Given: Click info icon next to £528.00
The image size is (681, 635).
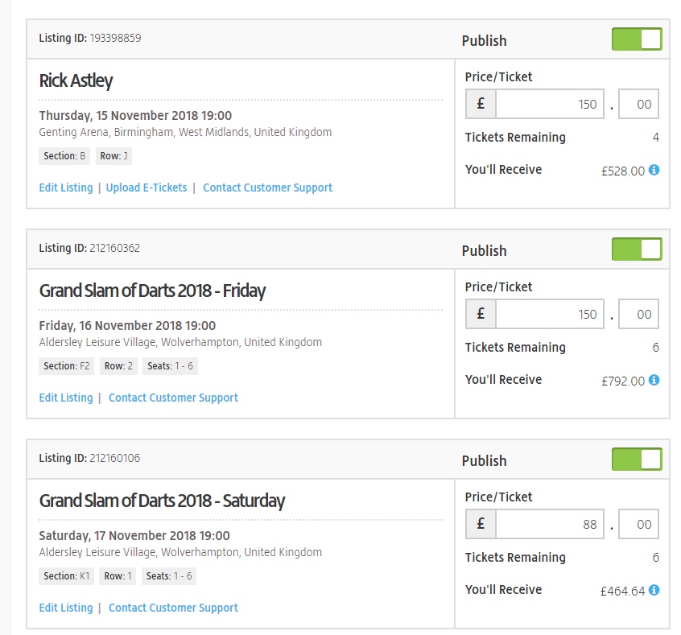Looking at the screenshot, I should 654,170.
